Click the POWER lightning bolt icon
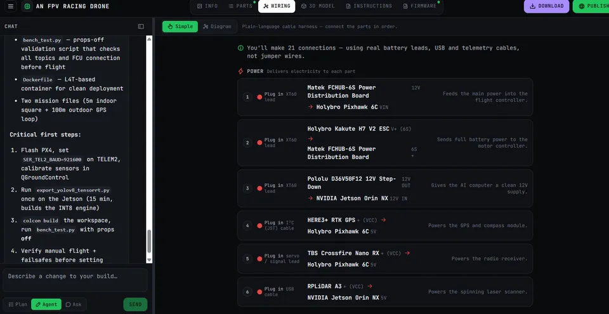This screenshot has height=314, width=609. [x=241, y=71]
